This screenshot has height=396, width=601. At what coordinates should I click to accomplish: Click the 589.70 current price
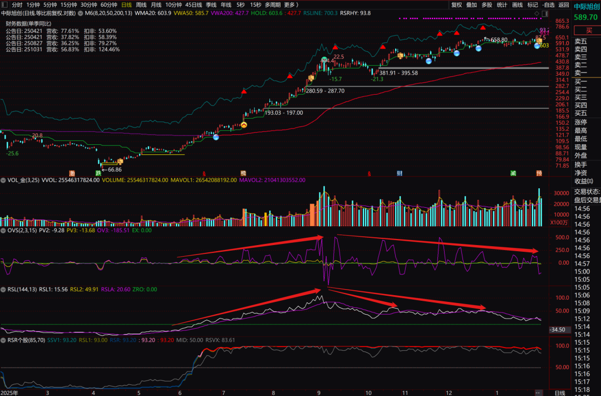coord(585,18)
